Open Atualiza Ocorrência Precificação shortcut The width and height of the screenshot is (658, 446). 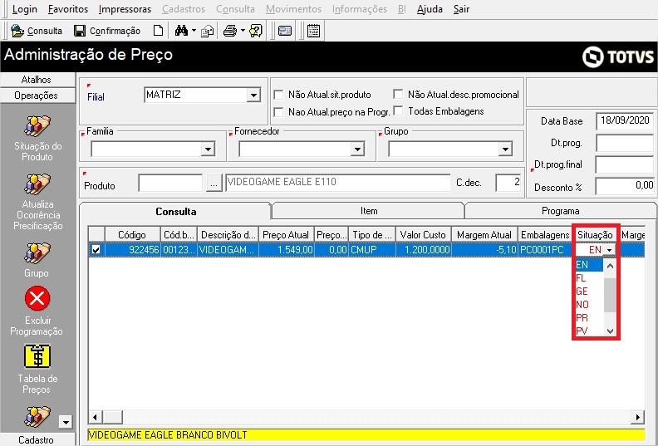37,184
